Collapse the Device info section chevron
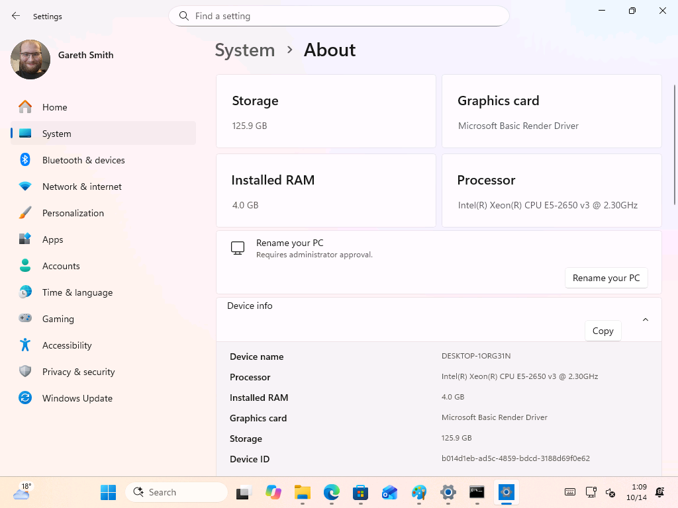The height and width of the screenshot is (508, 678). [x=645, y=319]
